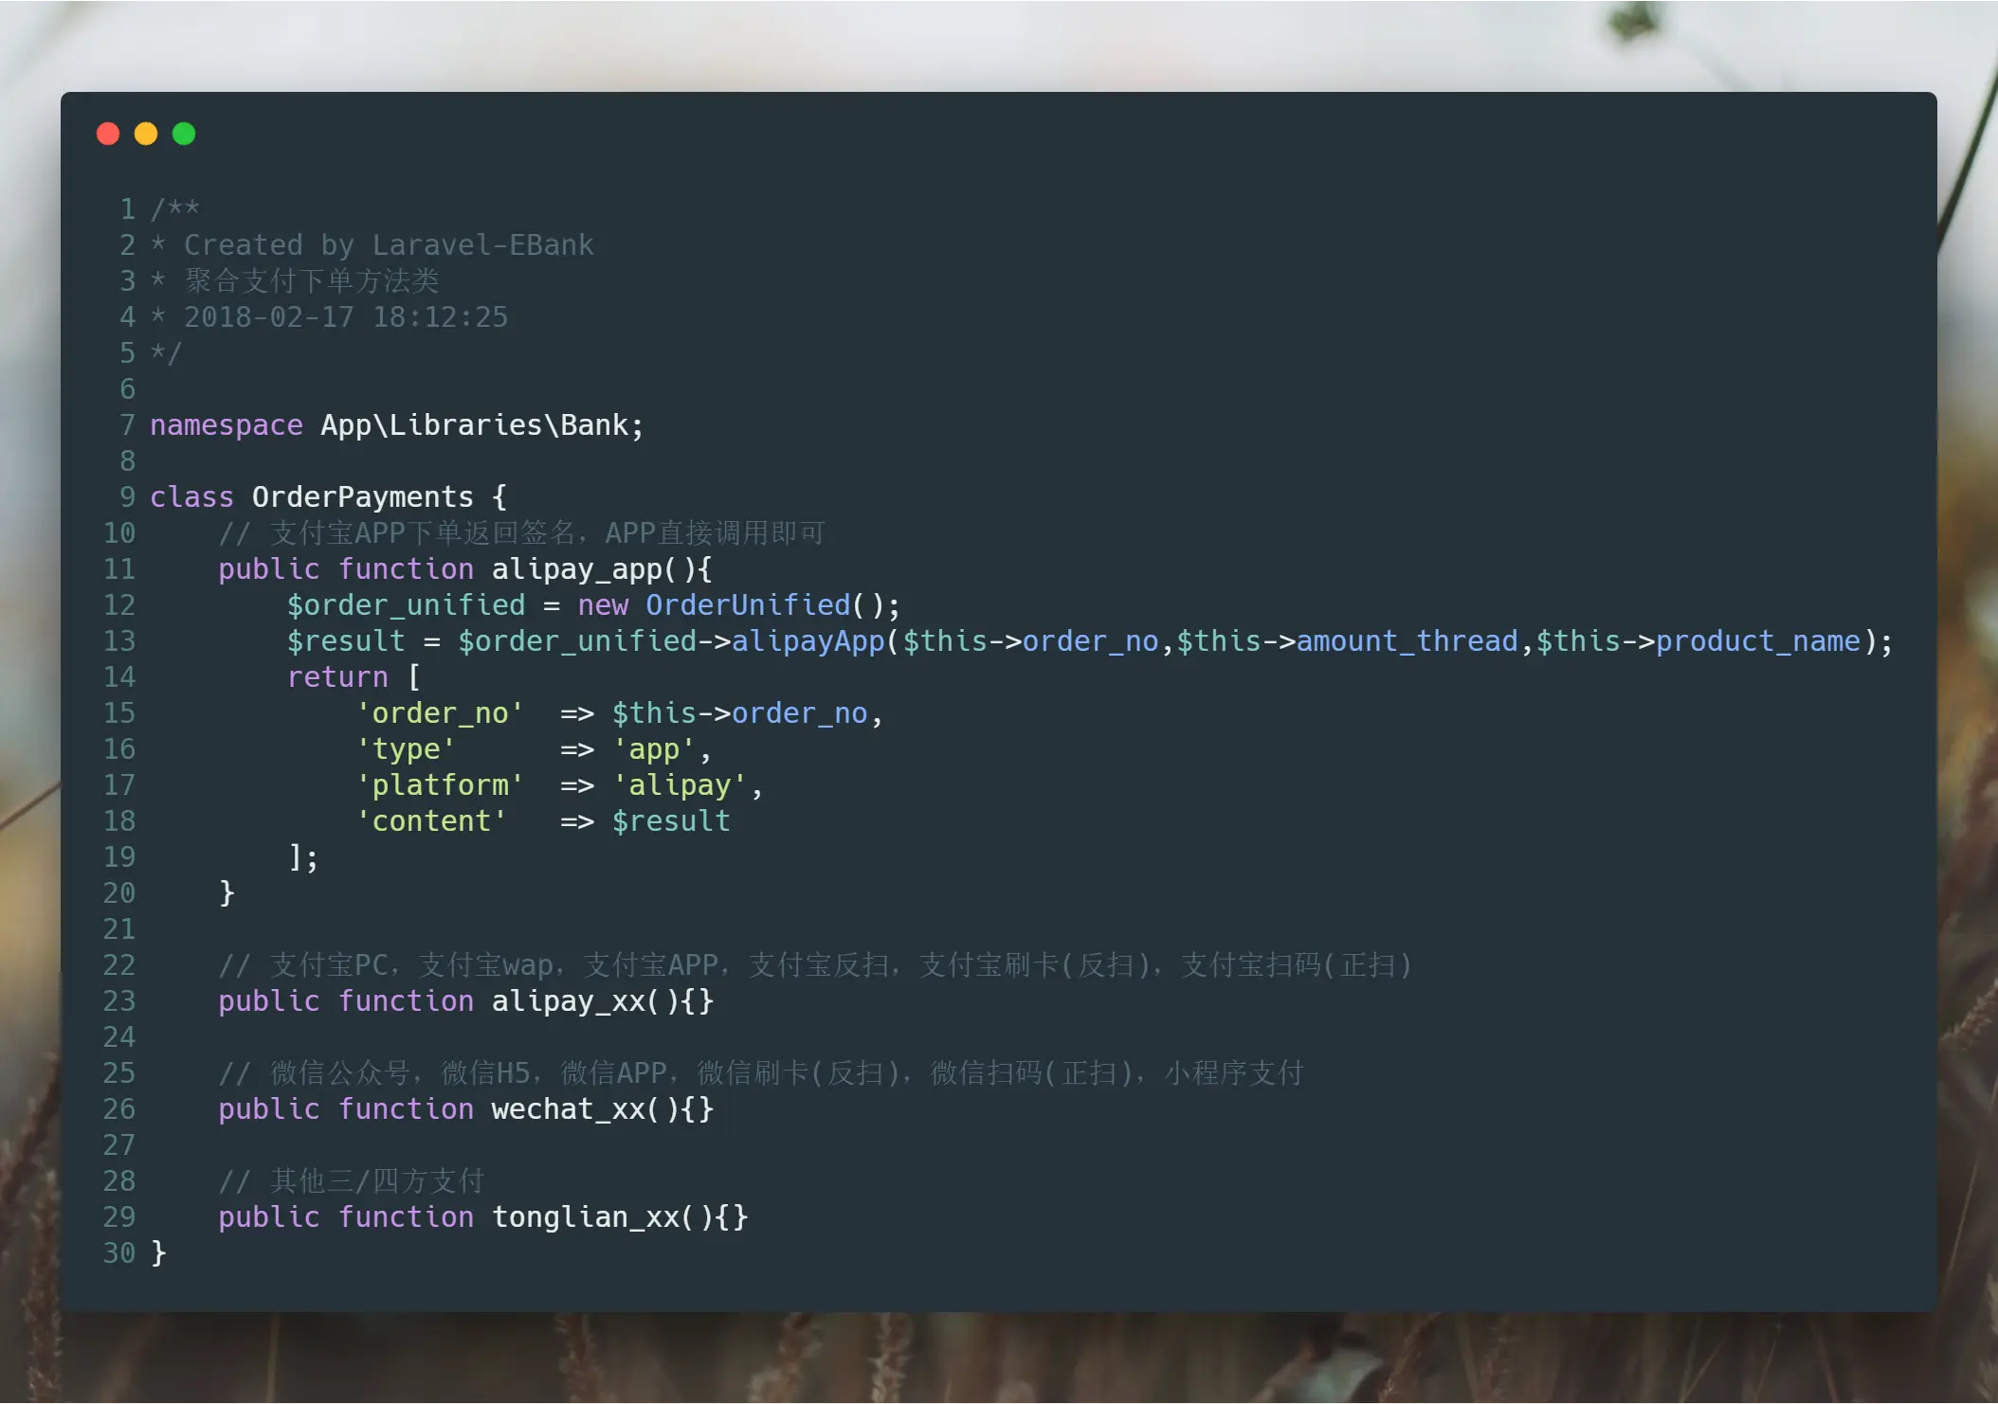This screenshot has height=1404, width=1998.
Task: Click the red close window dot
Action: [108, 134]
